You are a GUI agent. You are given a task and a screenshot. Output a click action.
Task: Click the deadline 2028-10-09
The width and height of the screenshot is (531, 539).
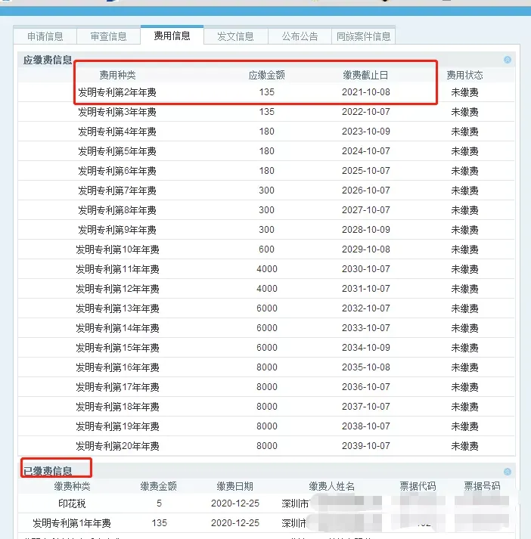point(366,229)
